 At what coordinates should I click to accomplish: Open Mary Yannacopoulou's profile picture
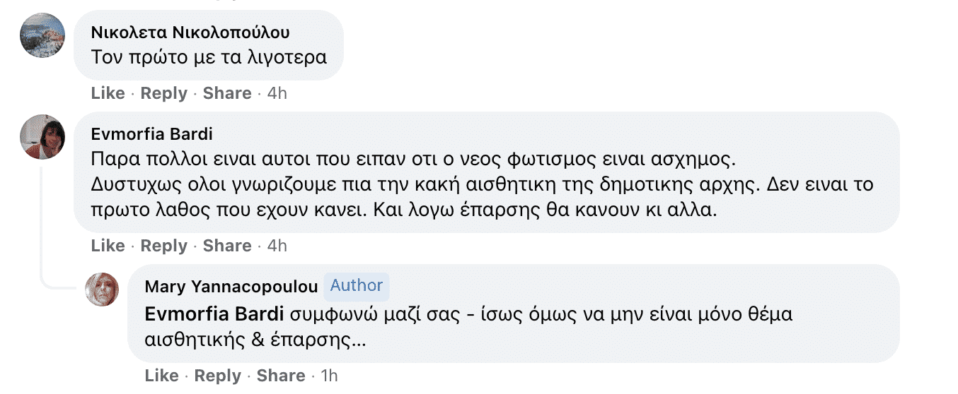click(x=102, y=289)
